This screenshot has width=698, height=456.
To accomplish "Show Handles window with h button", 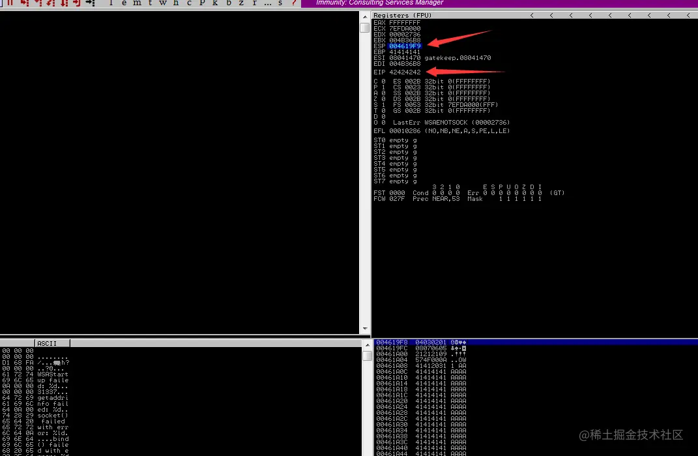I will click(x=176, y=3).
